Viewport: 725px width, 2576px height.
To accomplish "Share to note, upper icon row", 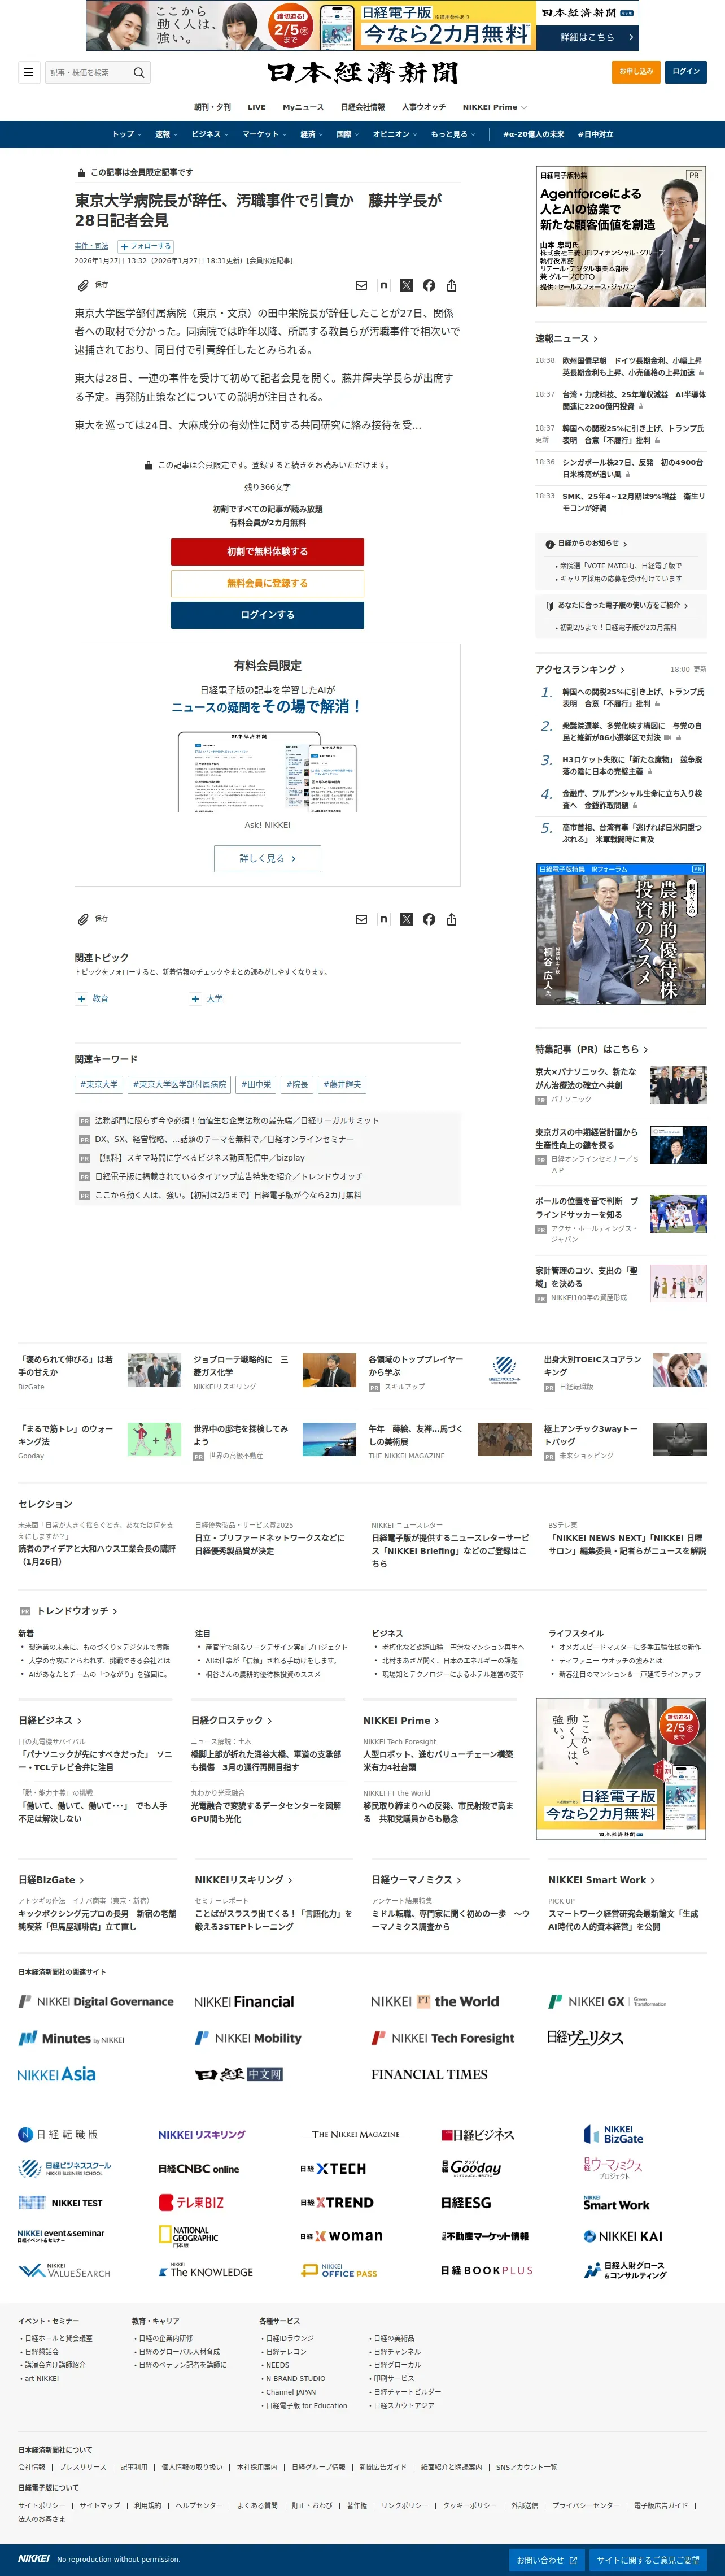I will 383,285.
